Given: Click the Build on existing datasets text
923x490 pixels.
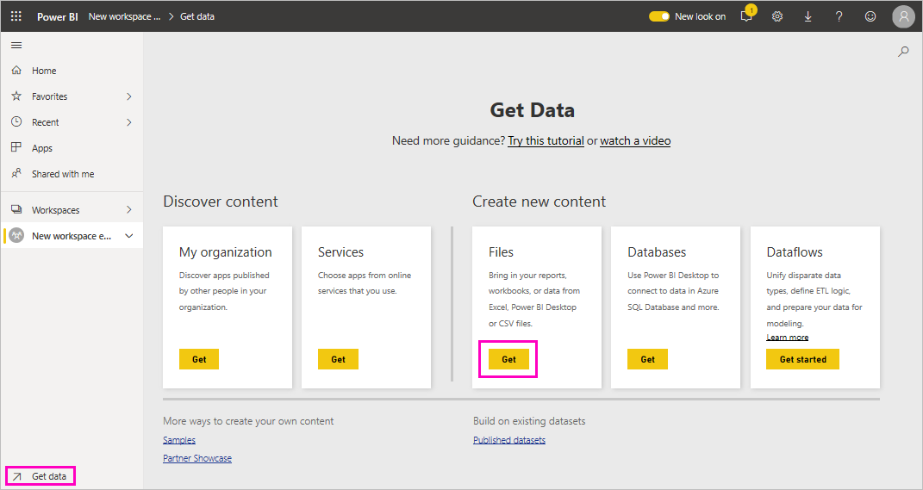Looking at the screenshot, I should tap(529, 421).
